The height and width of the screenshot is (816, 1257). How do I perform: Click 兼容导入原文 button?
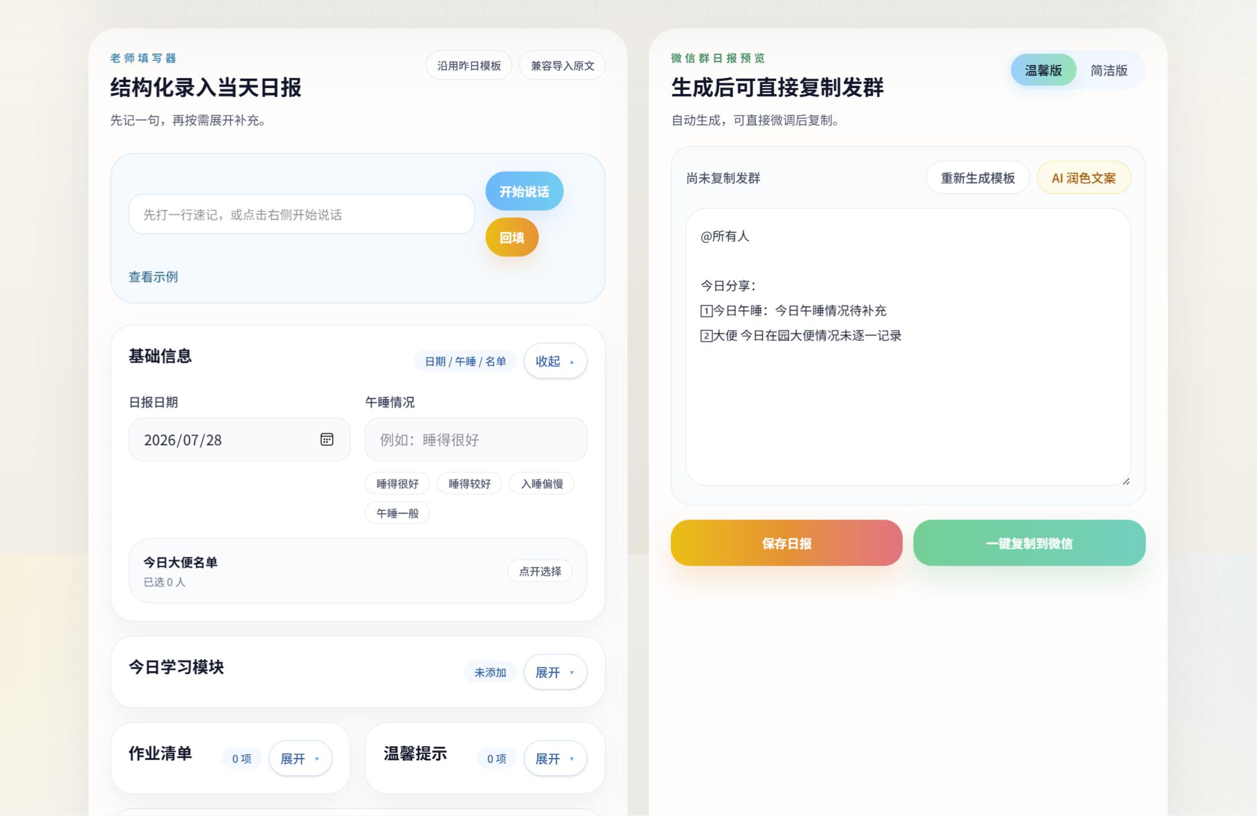[562, 66]
